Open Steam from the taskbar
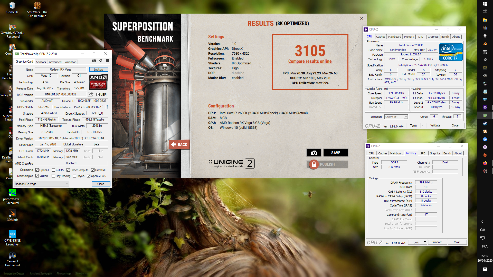Screen dimensions: 493x277 click(485, 123)
